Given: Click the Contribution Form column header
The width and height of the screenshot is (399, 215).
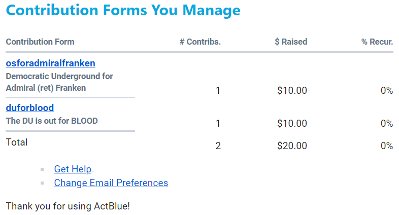Looking at the screenshot, I should [40, 42].
